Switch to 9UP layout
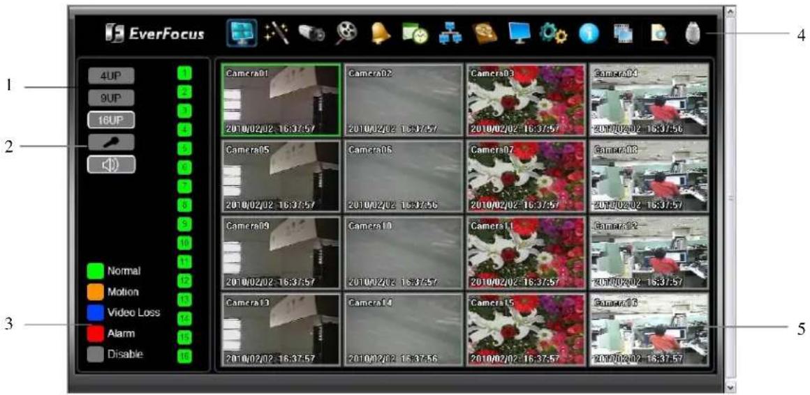The image size is (810, 395). coord(110,98)
